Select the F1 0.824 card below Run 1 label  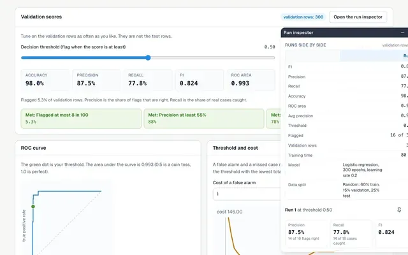click(x=391, y=234)
